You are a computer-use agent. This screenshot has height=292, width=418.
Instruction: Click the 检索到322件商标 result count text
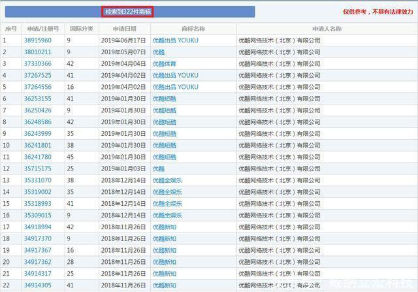click(x=128, y=12)
